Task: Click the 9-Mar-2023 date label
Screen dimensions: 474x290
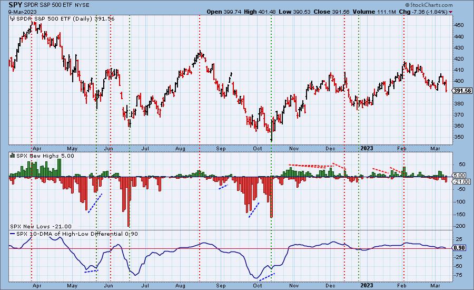Action: click(x=22, y=12)
